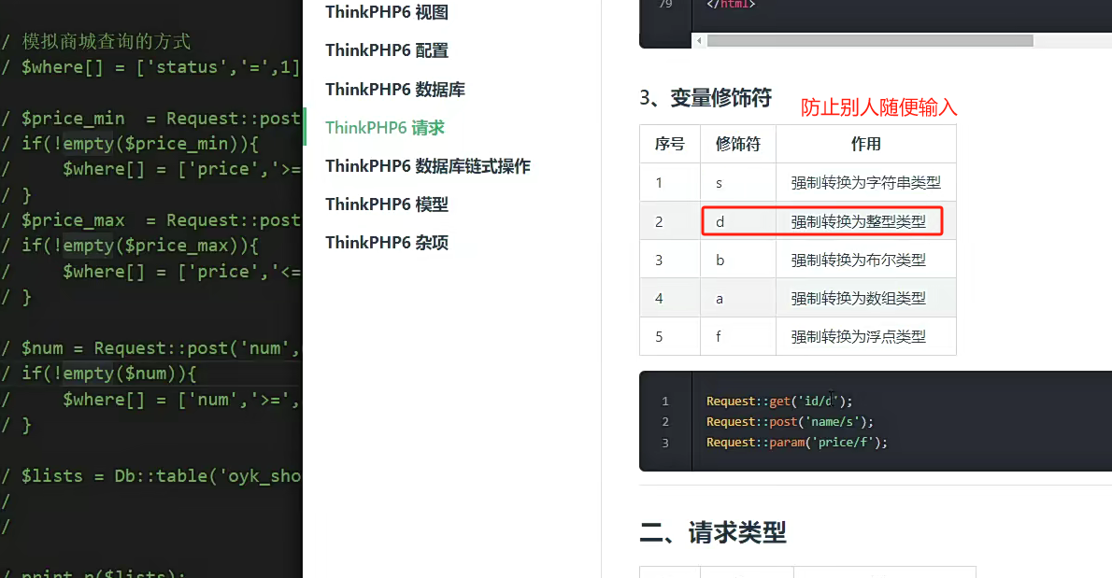The image size is (1112, 578).
Task: Open the ThinkPHP6 配置 sidebar link
Action: tap(387, 50)
